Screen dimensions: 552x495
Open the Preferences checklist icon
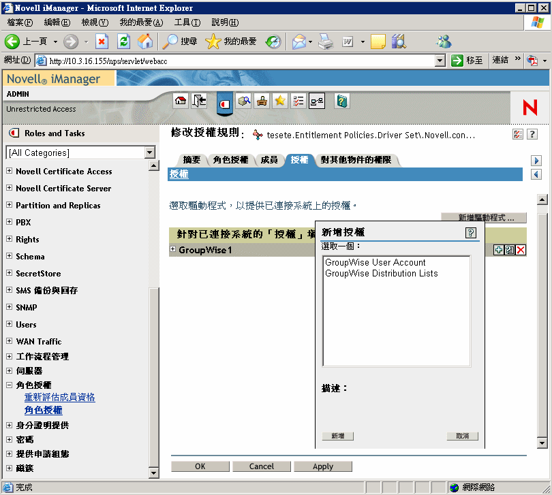[x=298, y=101]
